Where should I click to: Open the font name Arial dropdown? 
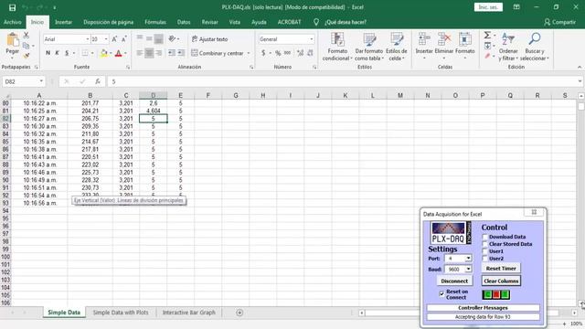(x=88, y=39)
